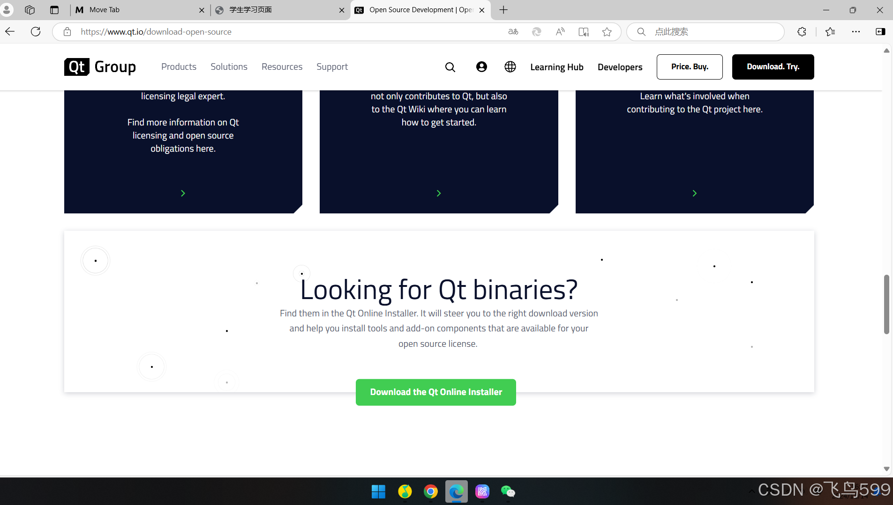Click the Price. Buy. button
The width and height of the screenshot is (893, 505).
[690, 67]
